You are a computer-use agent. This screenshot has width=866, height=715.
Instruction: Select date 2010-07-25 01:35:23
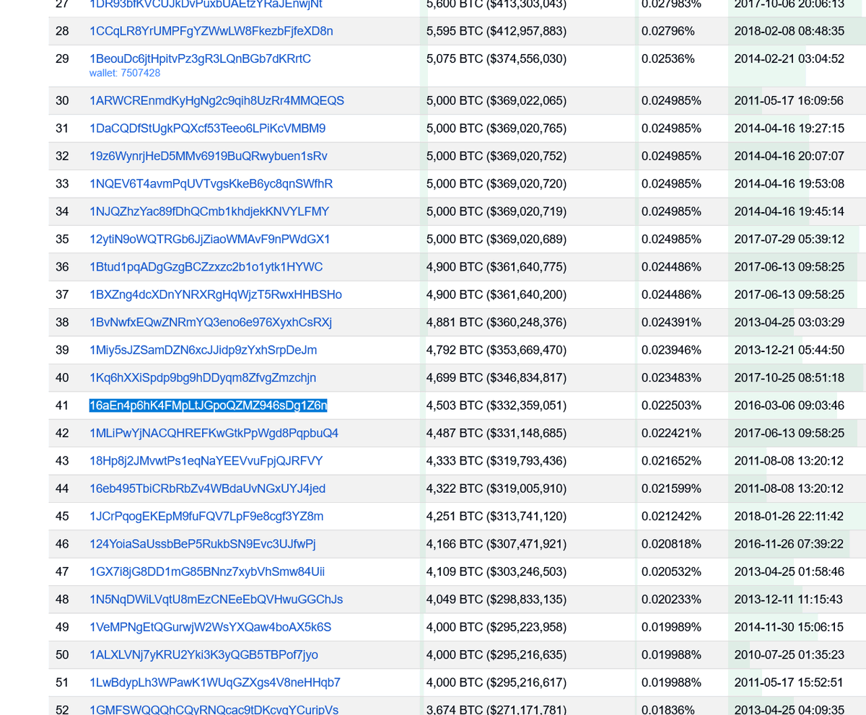pyautogui.click(x=789, y=654)
